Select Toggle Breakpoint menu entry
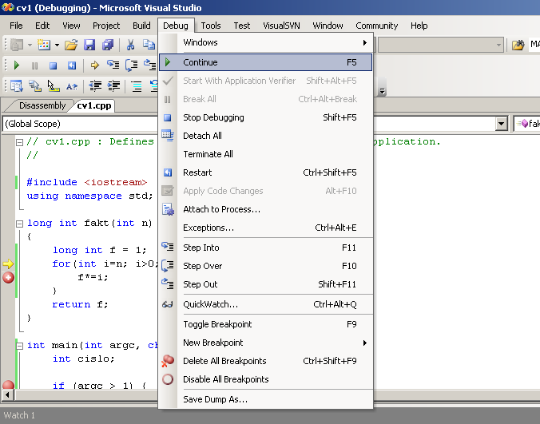 pos(265,324)
